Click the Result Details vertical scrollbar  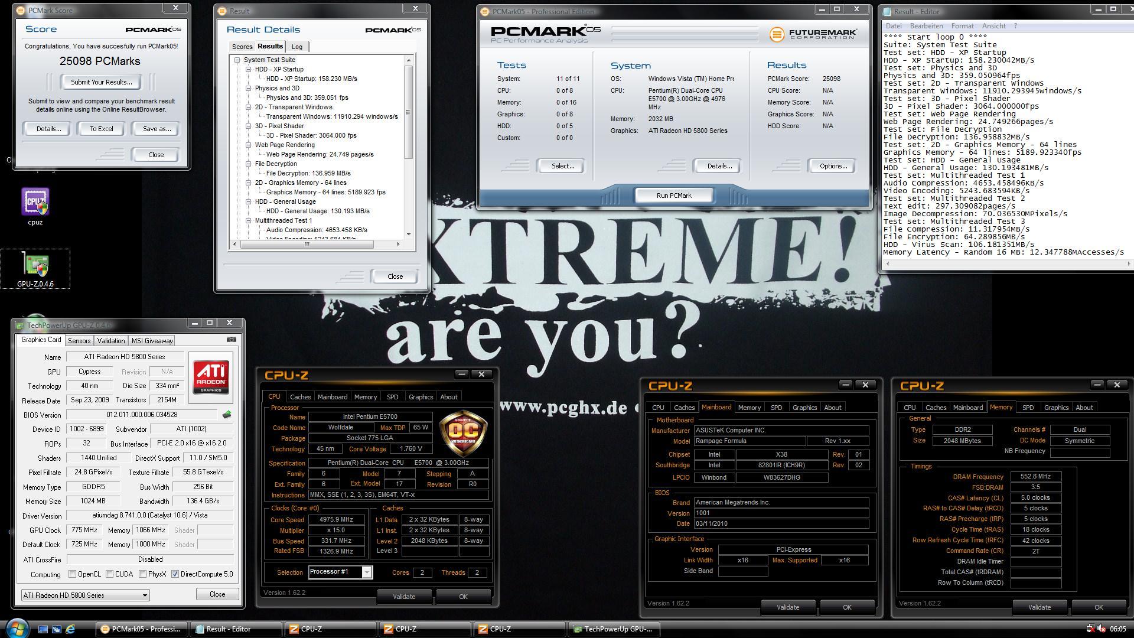pyautogui.click(x=408, y=112)
